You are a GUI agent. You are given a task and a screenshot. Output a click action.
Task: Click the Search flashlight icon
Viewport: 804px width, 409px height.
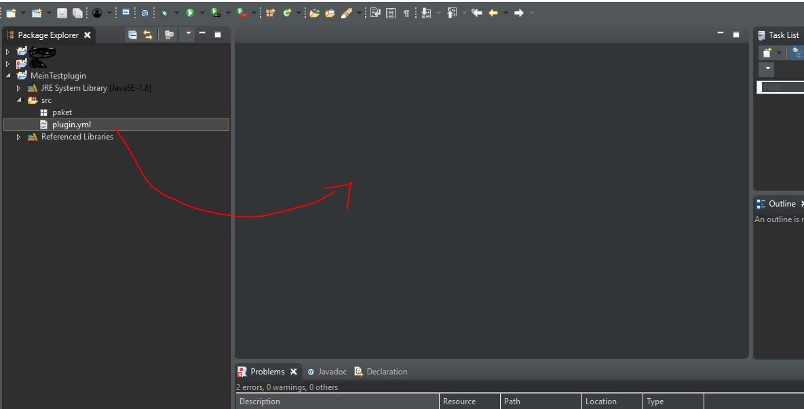346,13
